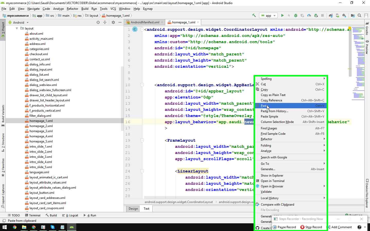This screenshot has width=370, height=231.
Task: Choose Copy Reference in context menu
Action: 291,100
